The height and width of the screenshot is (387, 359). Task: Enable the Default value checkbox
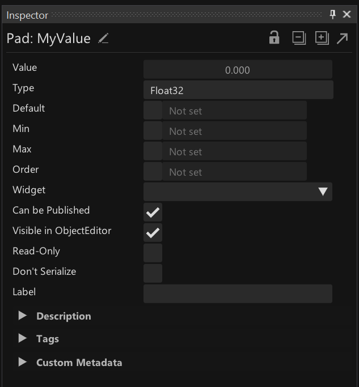(x=153, y=110)
